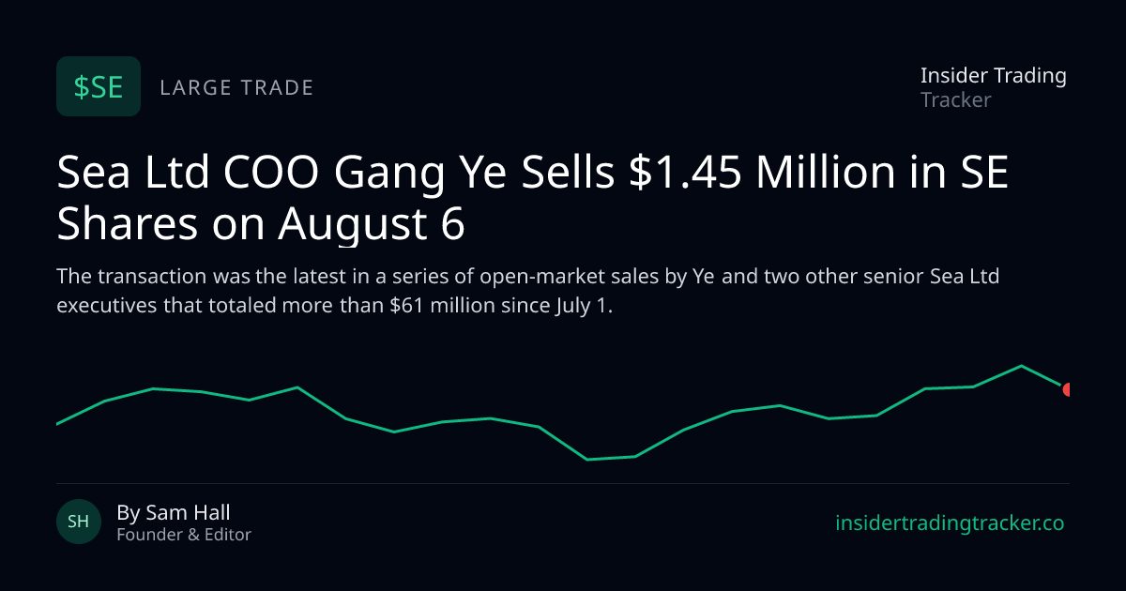The height and width of the screenshot is (591, 1126).
Task: Visit the insidertradingtracker.co link
Action: (950, 523)
